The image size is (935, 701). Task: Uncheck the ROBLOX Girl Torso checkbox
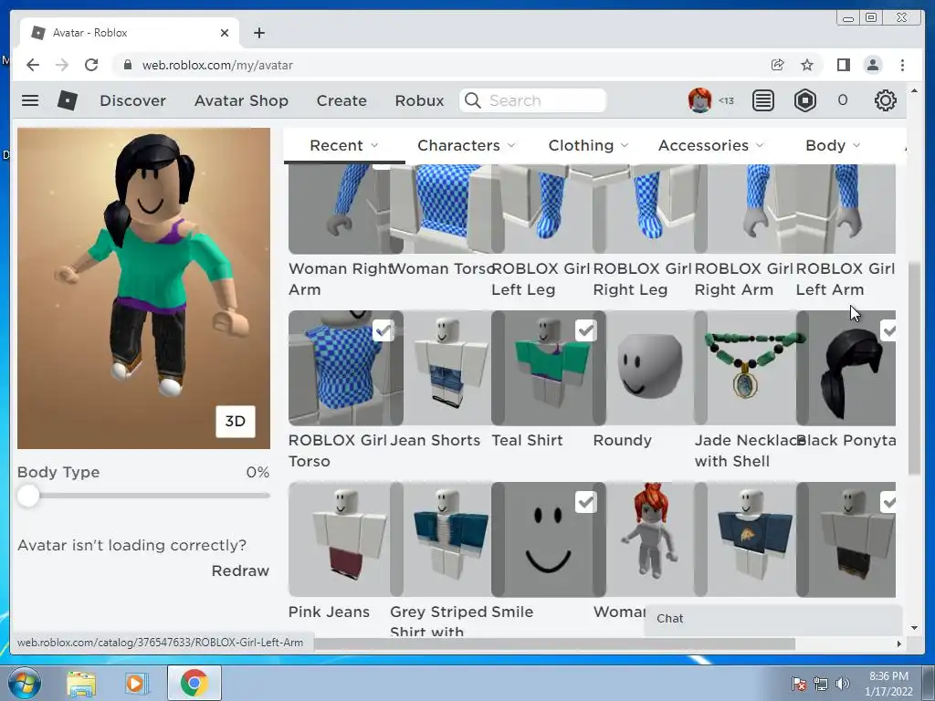pos(383,330)
